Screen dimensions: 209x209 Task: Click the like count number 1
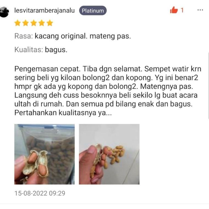pyautogui.click(x=182, y=10)
